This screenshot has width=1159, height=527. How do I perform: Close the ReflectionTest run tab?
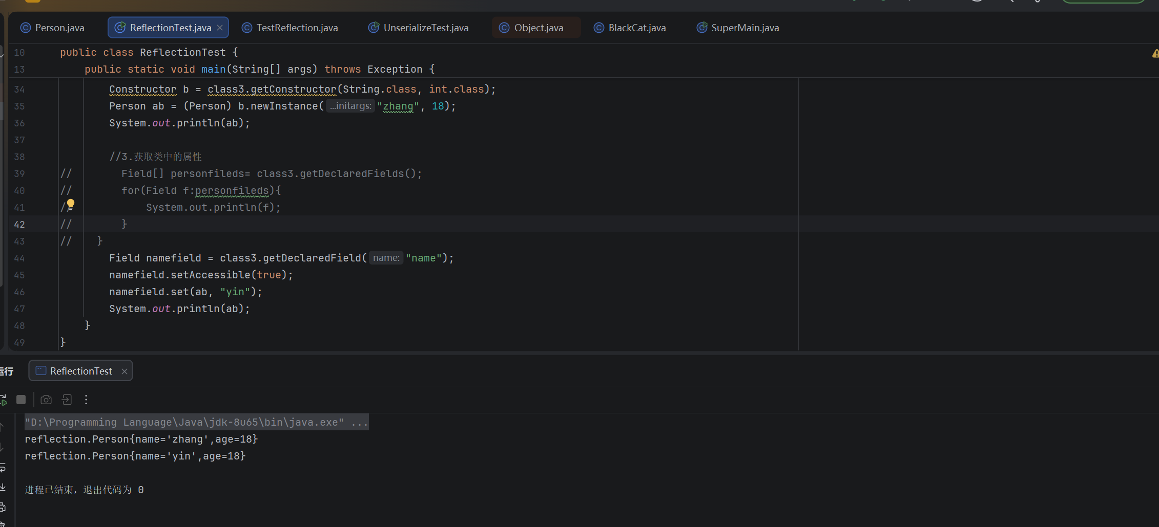(x=124, y=371)
